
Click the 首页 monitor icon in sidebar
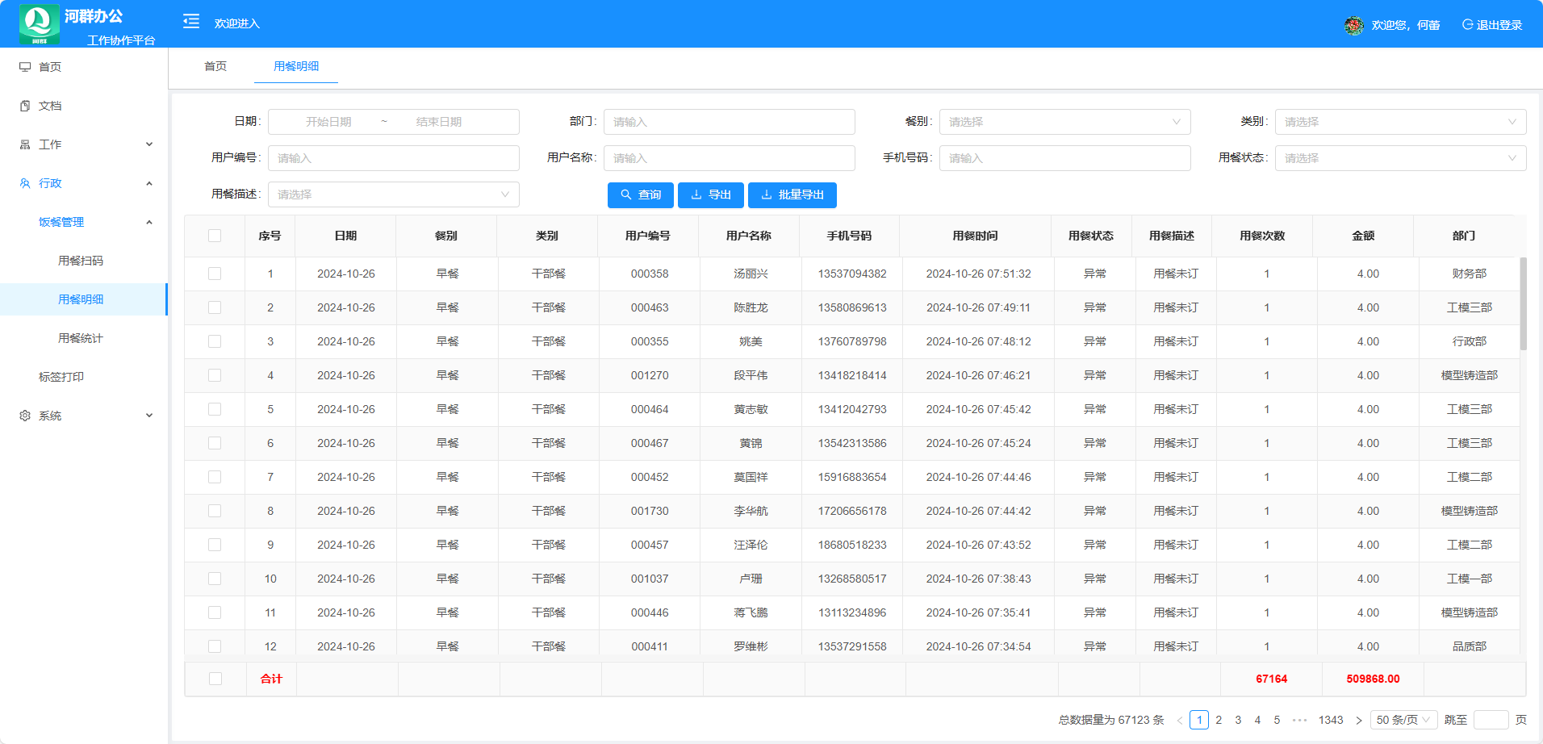(25, 67)
